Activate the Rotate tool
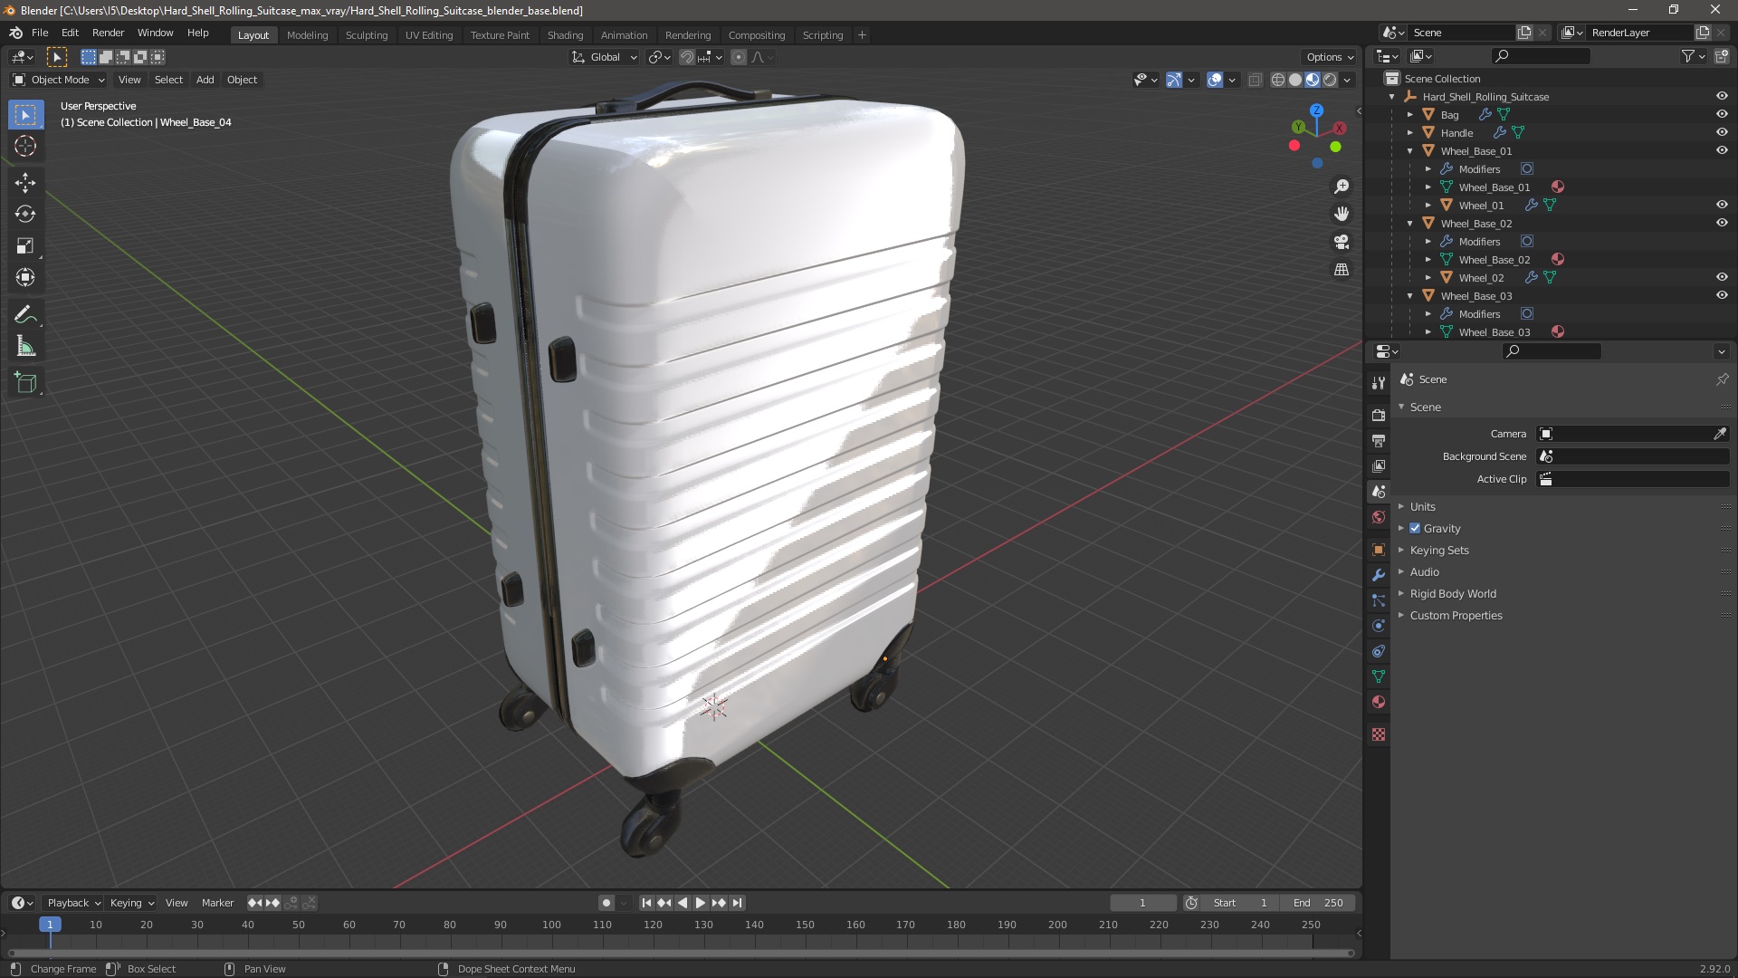Viewport: 1738px width, 978px height. (25, 215)
